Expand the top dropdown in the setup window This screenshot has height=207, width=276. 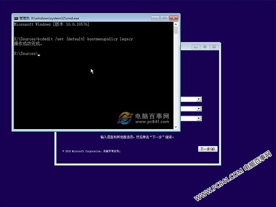coord(199,99)
